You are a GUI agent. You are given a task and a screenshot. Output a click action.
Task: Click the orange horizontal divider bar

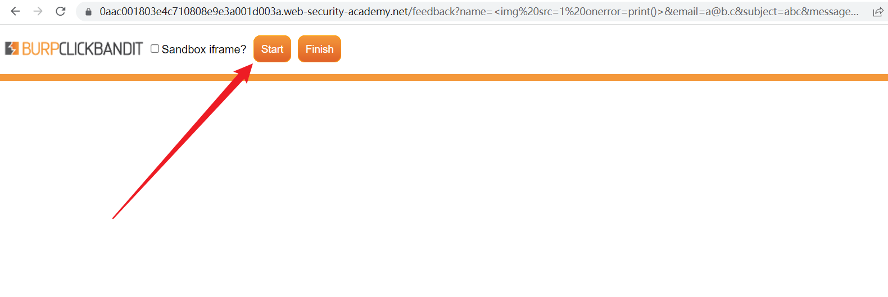pos(444,77)
